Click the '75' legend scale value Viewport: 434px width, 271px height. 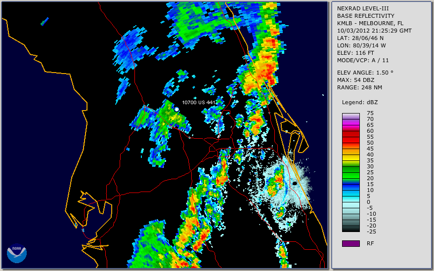point(370,113)
